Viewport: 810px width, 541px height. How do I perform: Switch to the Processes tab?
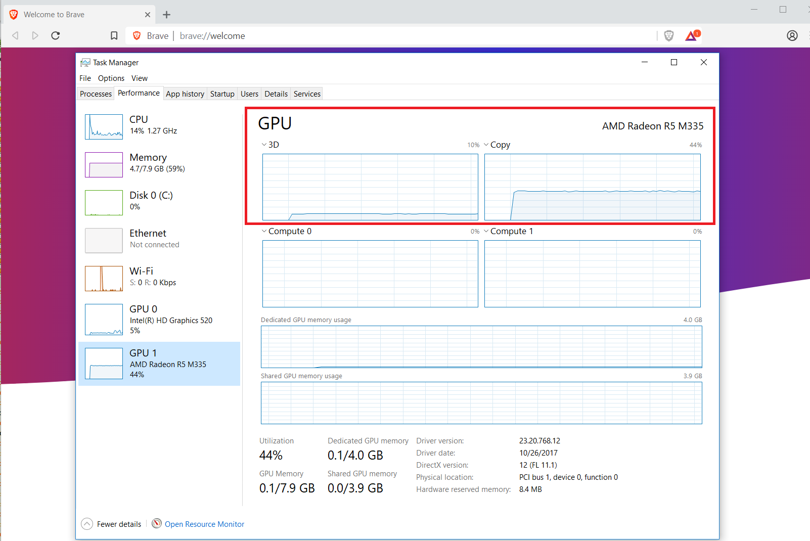click(x=96, y=94)
